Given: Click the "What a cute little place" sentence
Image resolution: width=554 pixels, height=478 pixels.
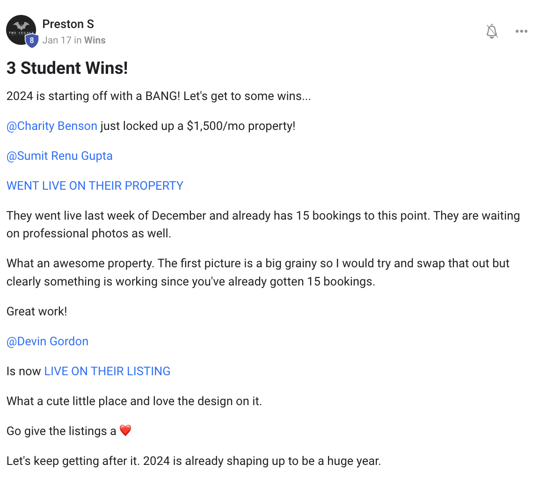Looking at the screenshot, I should [x=134, y=401].
